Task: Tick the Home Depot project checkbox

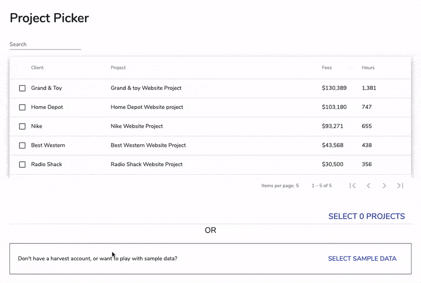Action: [22, 107]
